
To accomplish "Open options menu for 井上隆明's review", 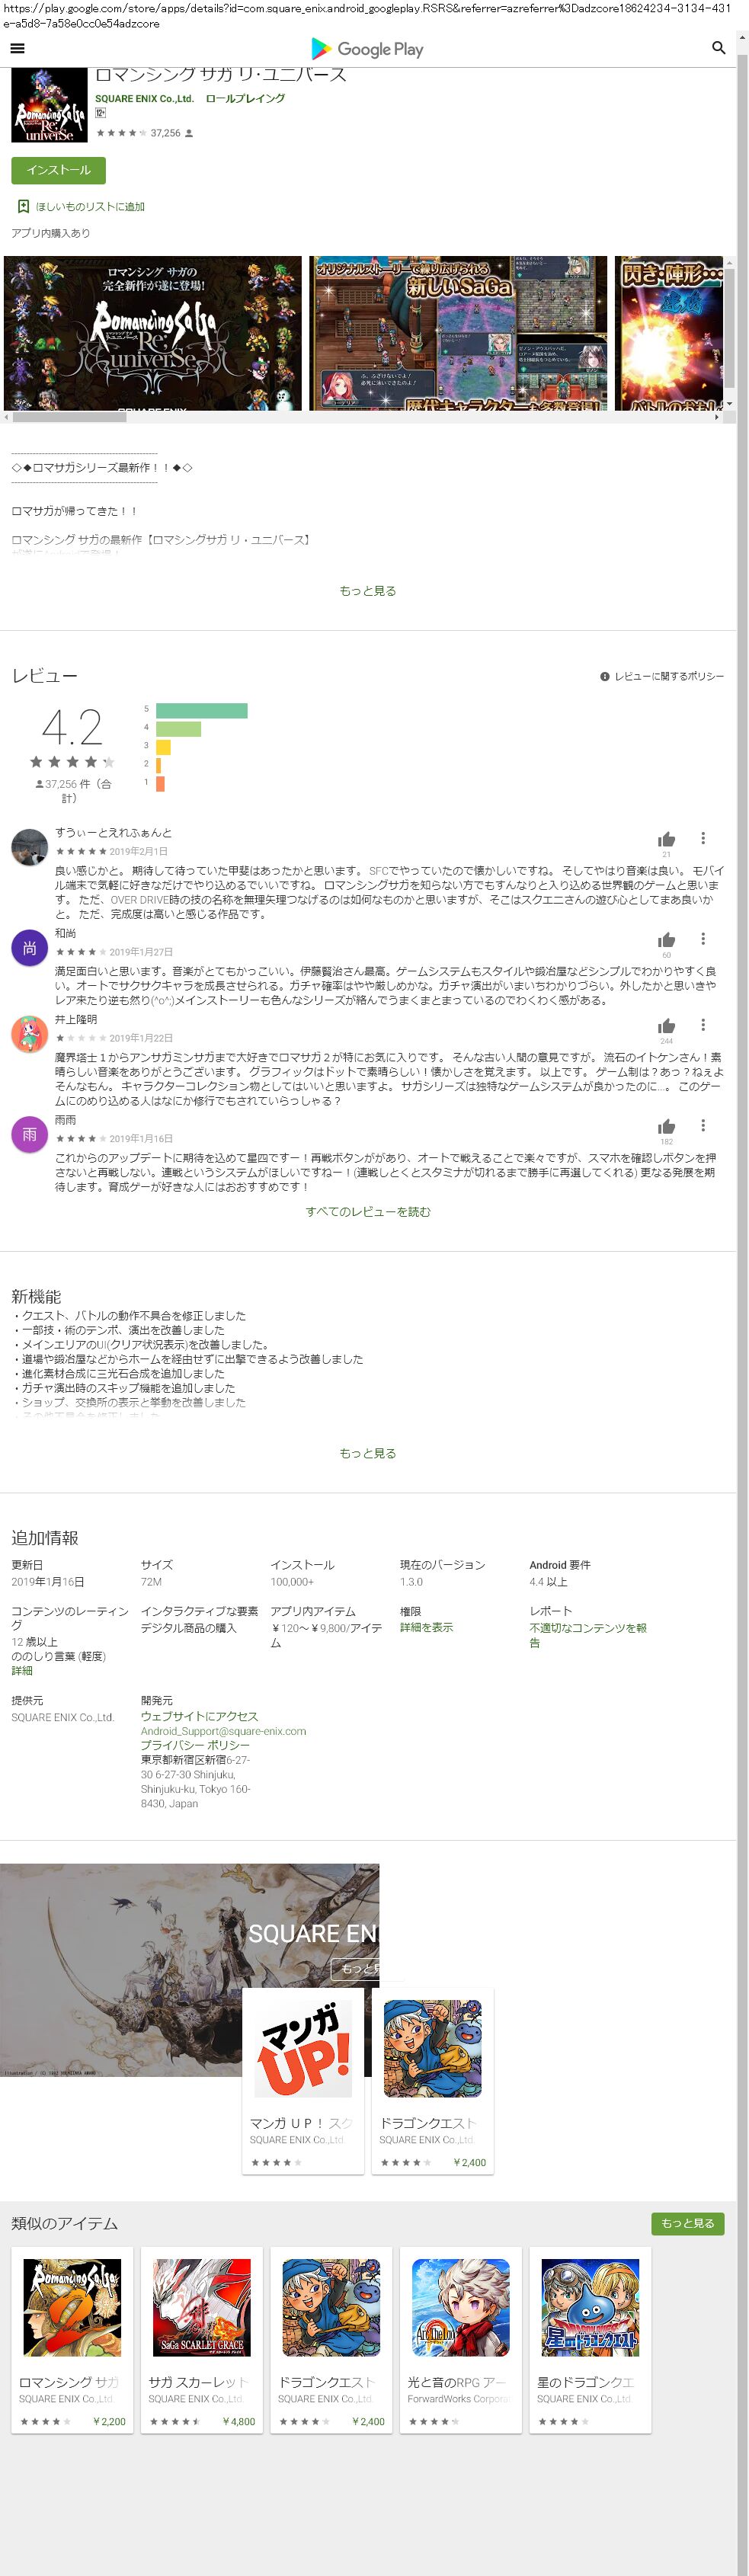I will [703, 1025].
